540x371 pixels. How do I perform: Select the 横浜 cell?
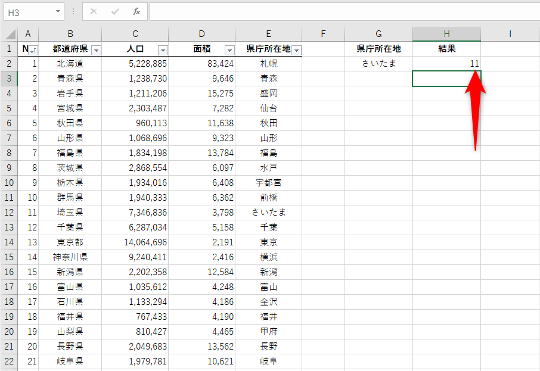click(269, 257)
